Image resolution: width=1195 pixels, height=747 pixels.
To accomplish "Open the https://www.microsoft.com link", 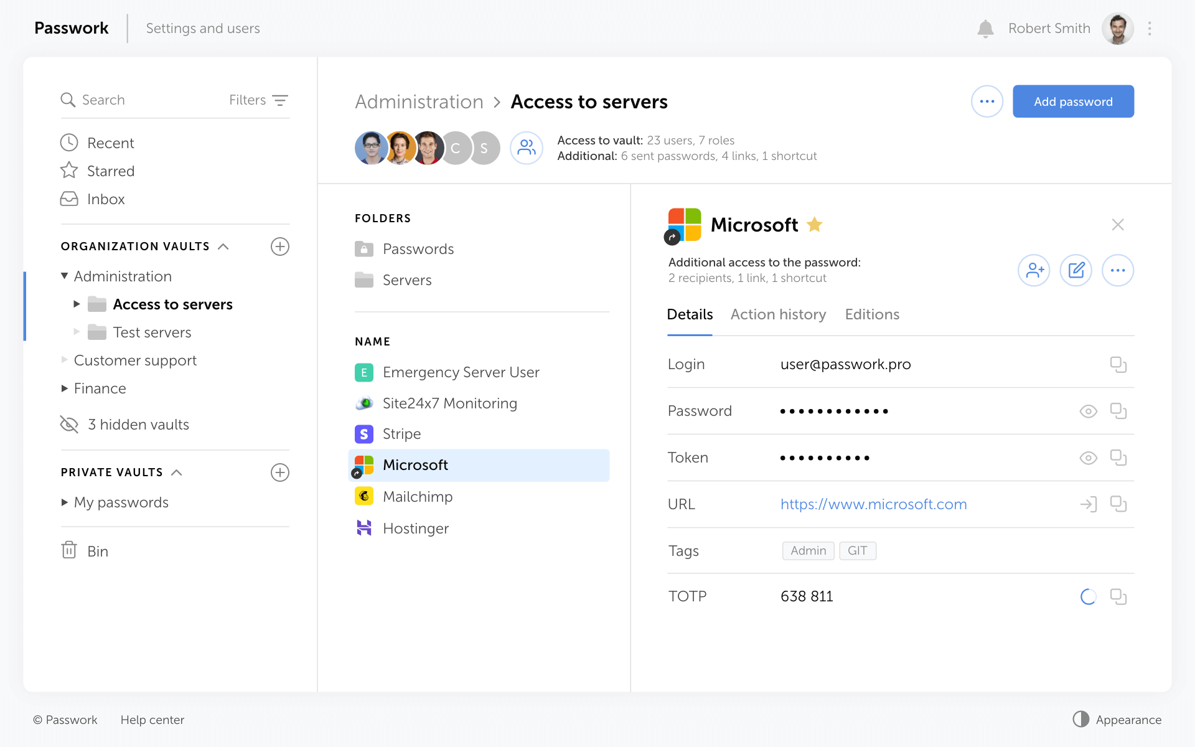I will click(873, 504).
